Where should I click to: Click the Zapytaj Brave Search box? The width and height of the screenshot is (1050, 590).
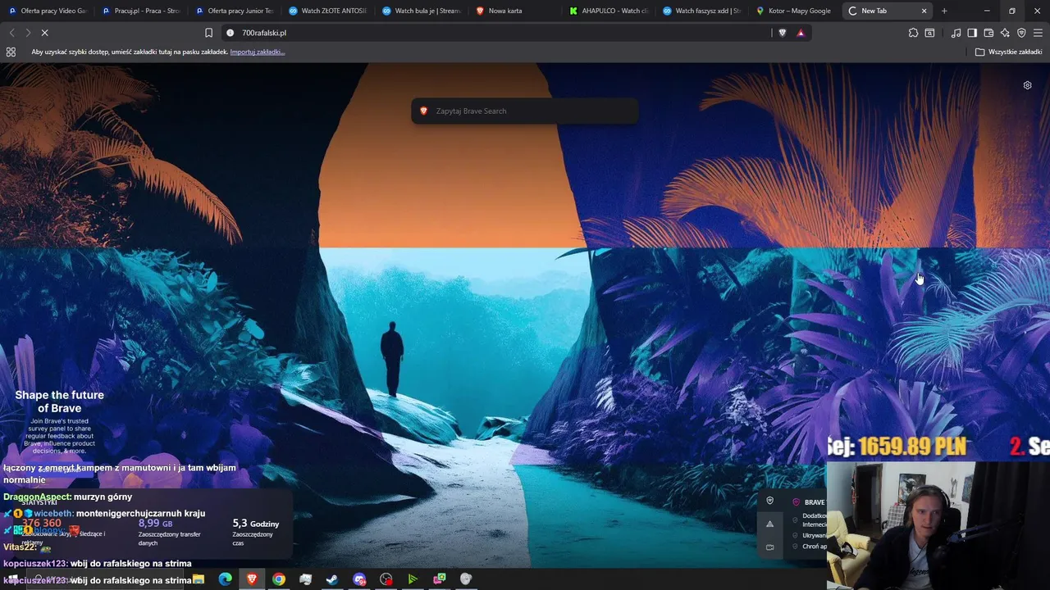(x=525, y=111)
